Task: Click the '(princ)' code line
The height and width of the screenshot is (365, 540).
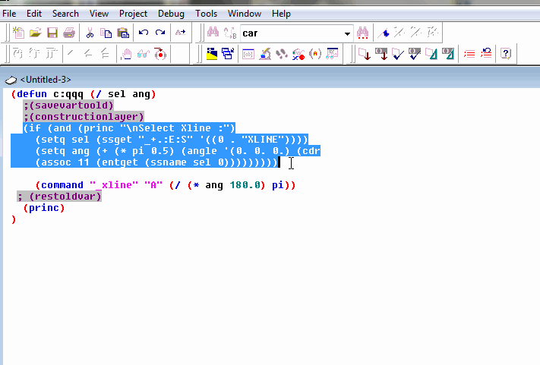Action: pos(44,208)
